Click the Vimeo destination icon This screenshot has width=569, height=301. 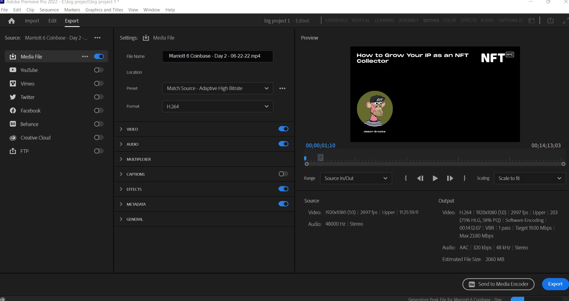13,83
